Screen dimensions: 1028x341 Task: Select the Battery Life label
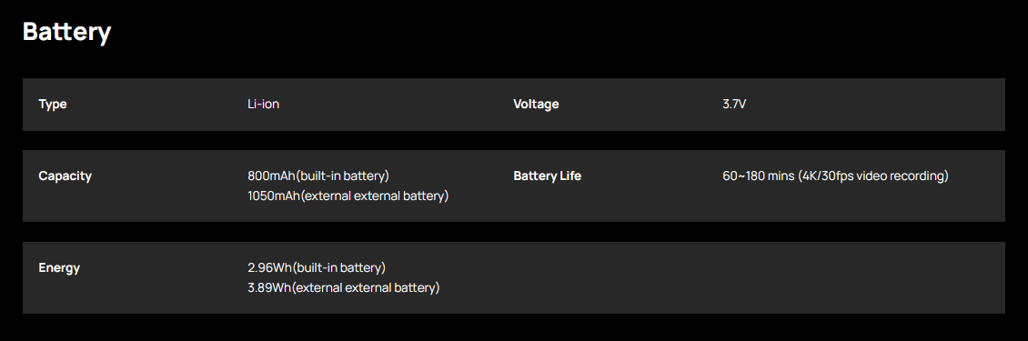(548, 176)
